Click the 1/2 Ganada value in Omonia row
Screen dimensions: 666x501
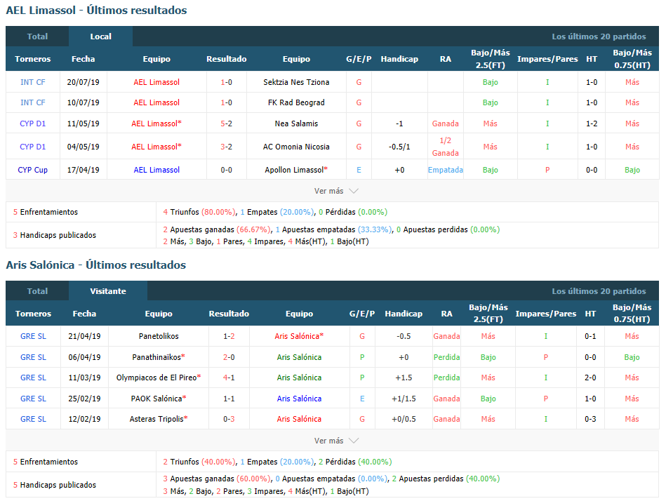[445, 147]
